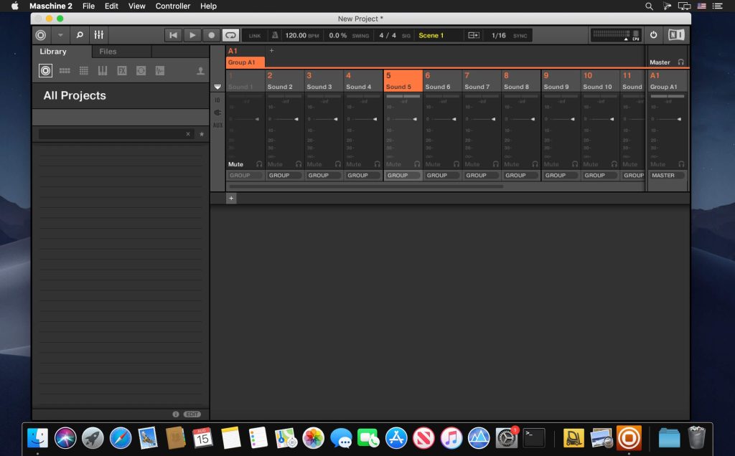The width and height of the screenshot is (735, 456).
Task: Click the Groups browser icon
Action: [x=65, y=70]
